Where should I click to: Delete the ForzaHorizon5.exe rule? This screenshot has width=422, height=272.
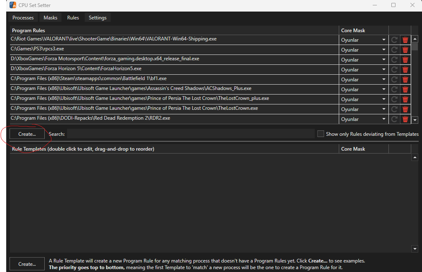tap(405, 70)
